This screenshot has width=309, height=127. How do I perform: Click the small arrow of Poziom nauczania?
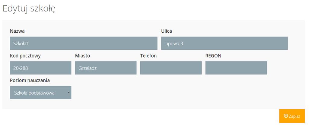pyautogui.click(x=69, y=92)
